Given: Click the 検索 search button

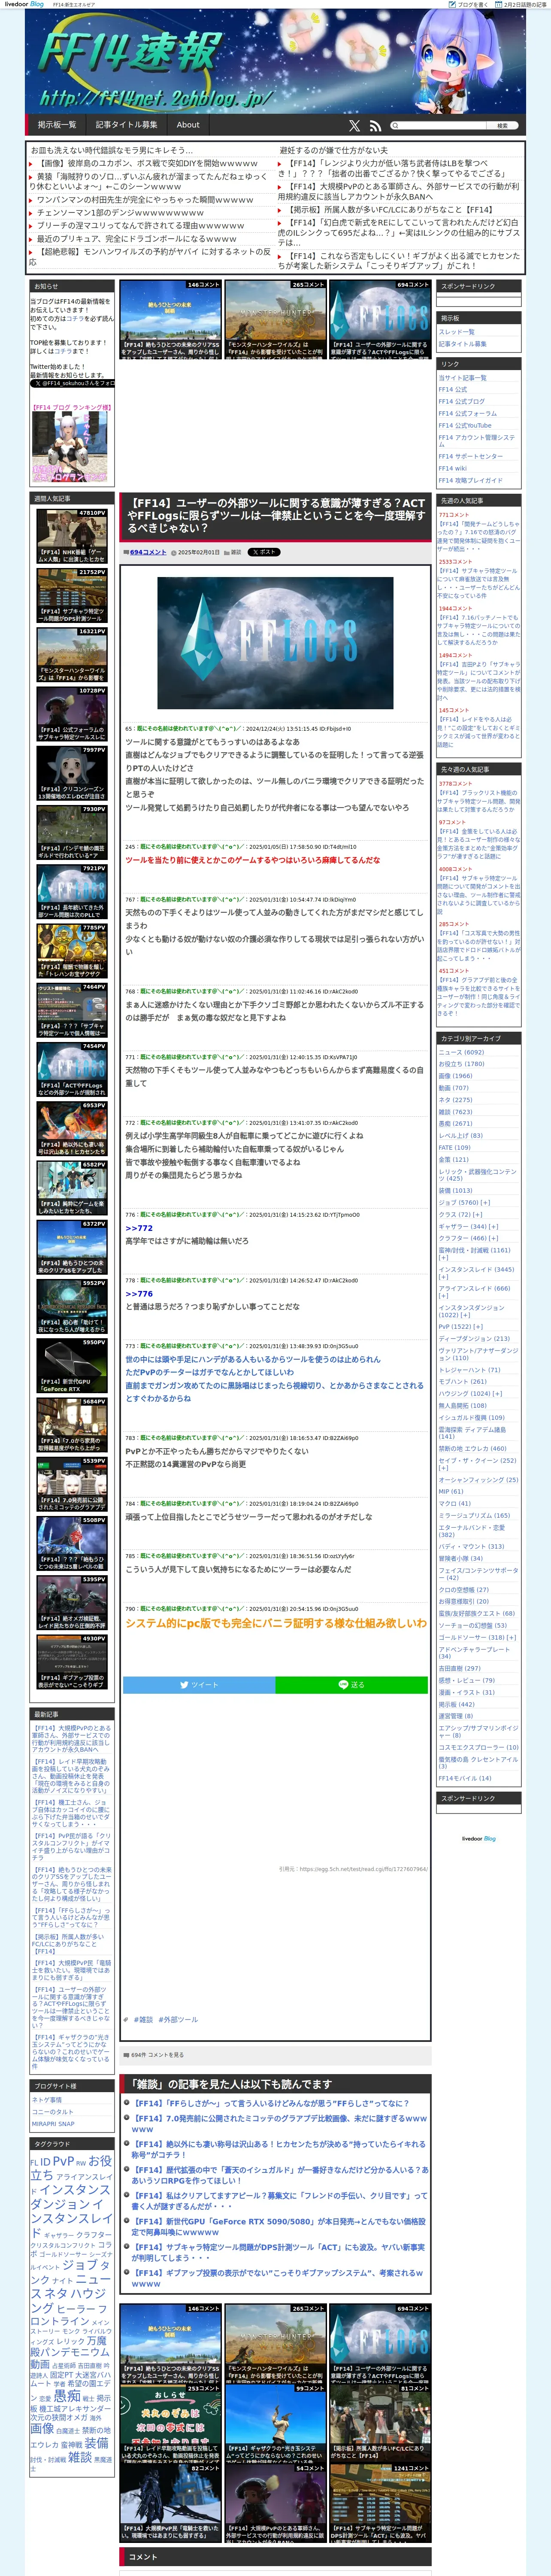Looking at the screenshot, I should click(x=503, y=126).
